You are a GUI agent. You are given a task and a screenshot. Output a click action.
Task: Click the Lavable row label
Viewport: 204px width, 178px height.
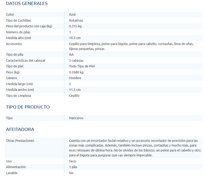12,173
